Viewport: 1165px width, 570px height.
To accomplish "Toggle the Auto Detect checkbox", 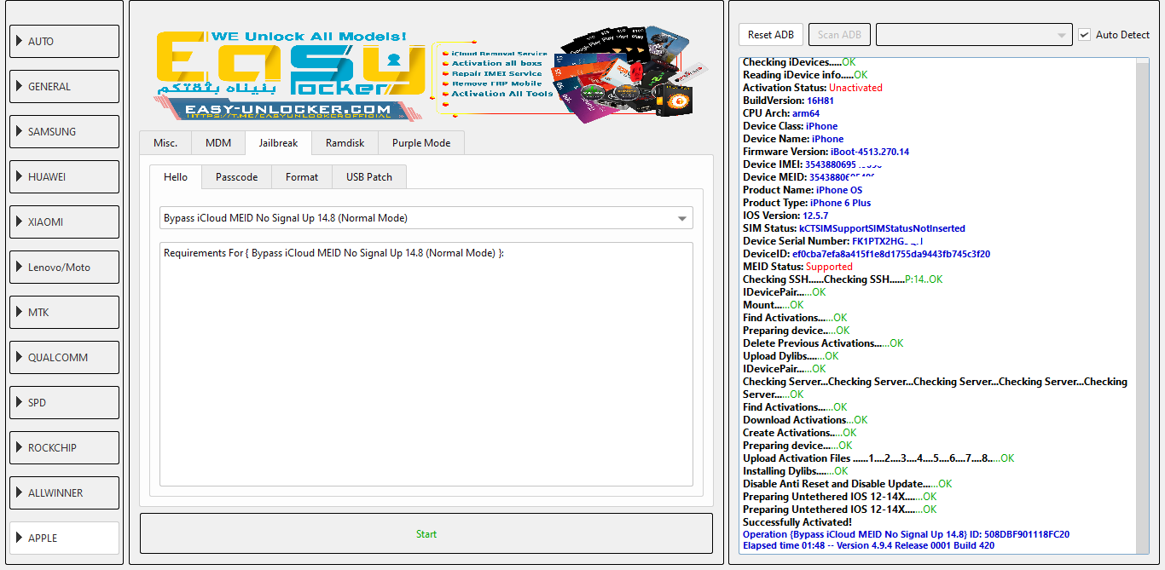I will [1085, 35].
